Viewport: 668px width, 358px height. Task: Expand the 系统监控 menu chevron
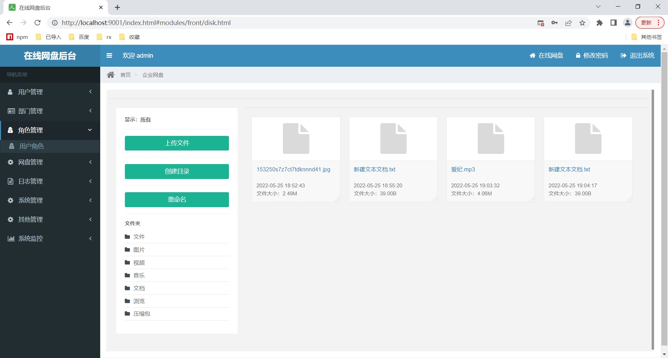pos(90,238)
